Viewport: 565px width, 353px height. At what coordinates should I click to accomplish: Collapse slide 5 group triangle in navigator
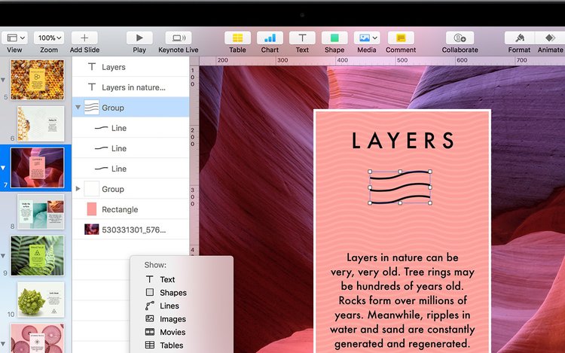3,80
